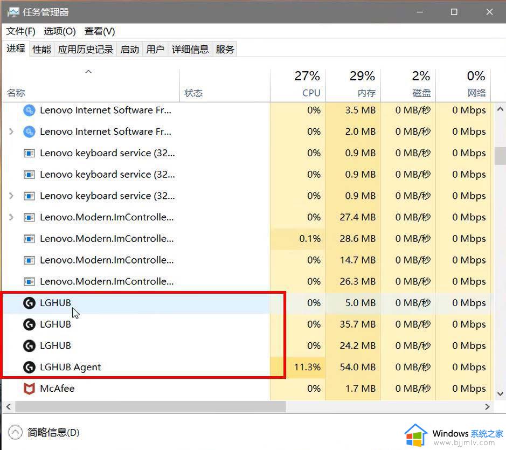Click the 26.3 MB memory value
Image resolution: width=506 pixels, height=450 pixels.
click(358, 281)
